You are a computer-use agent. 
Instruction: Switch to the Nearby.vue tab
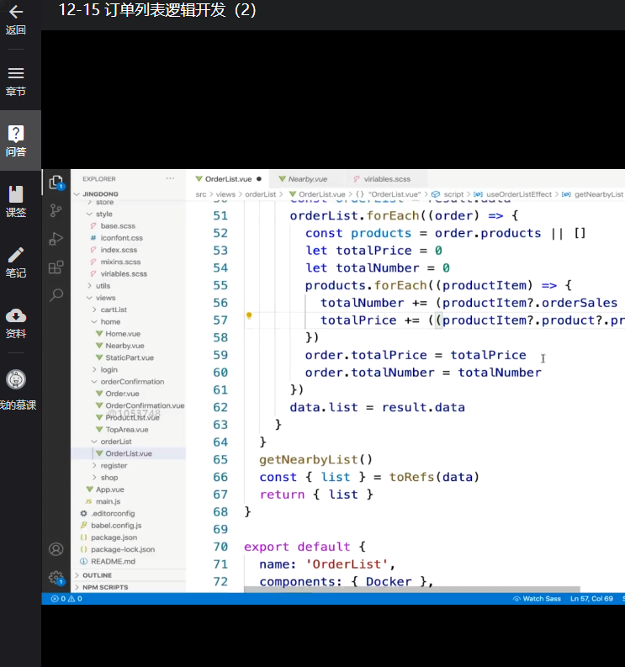coord(307,179)
